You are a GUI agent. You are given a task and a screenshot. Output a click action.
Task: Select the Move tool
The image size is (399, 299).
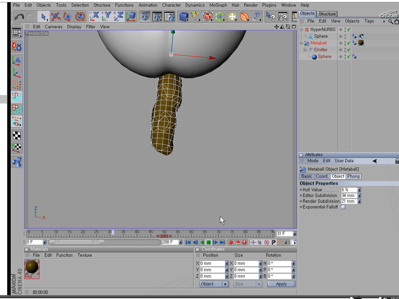(x=55, y=17)
